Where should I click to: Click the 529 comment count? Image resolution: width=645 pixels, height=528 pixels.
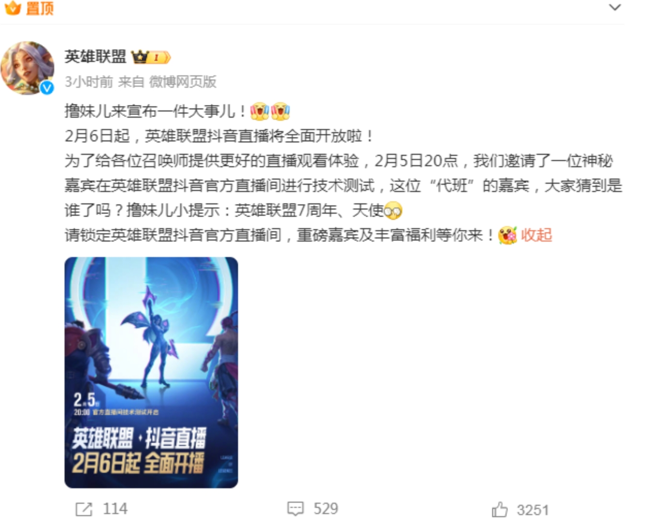[326, 509]
